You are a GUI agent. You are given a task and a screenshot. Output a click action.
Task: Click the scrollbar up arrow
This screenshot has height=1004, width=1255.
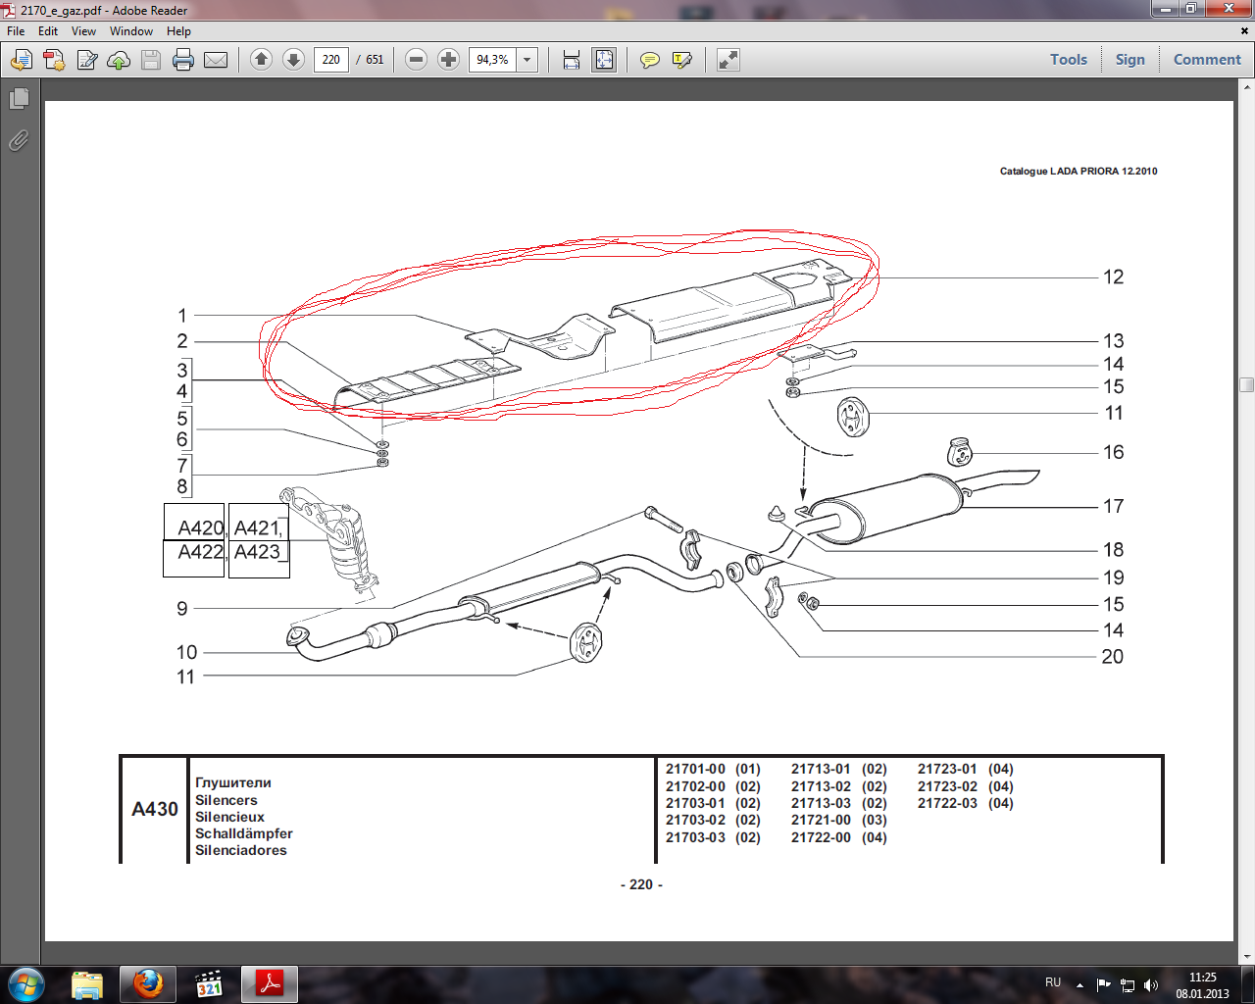coord(1246,86)
